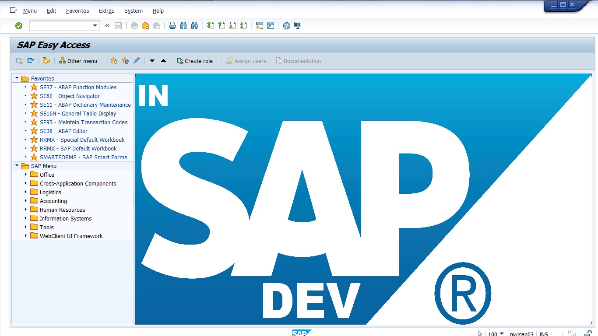This screenshot has width=598, height=336.
Task: Click the green Back arrow icon
Action: pos(134,26)
